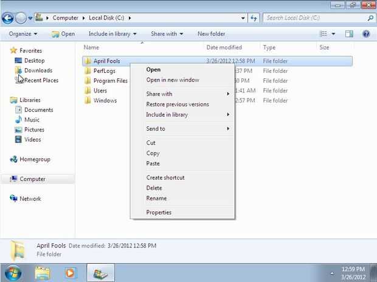377x282 pixels.
Task: Toggle the preview pane icon
Action: [x=349, y=34]
